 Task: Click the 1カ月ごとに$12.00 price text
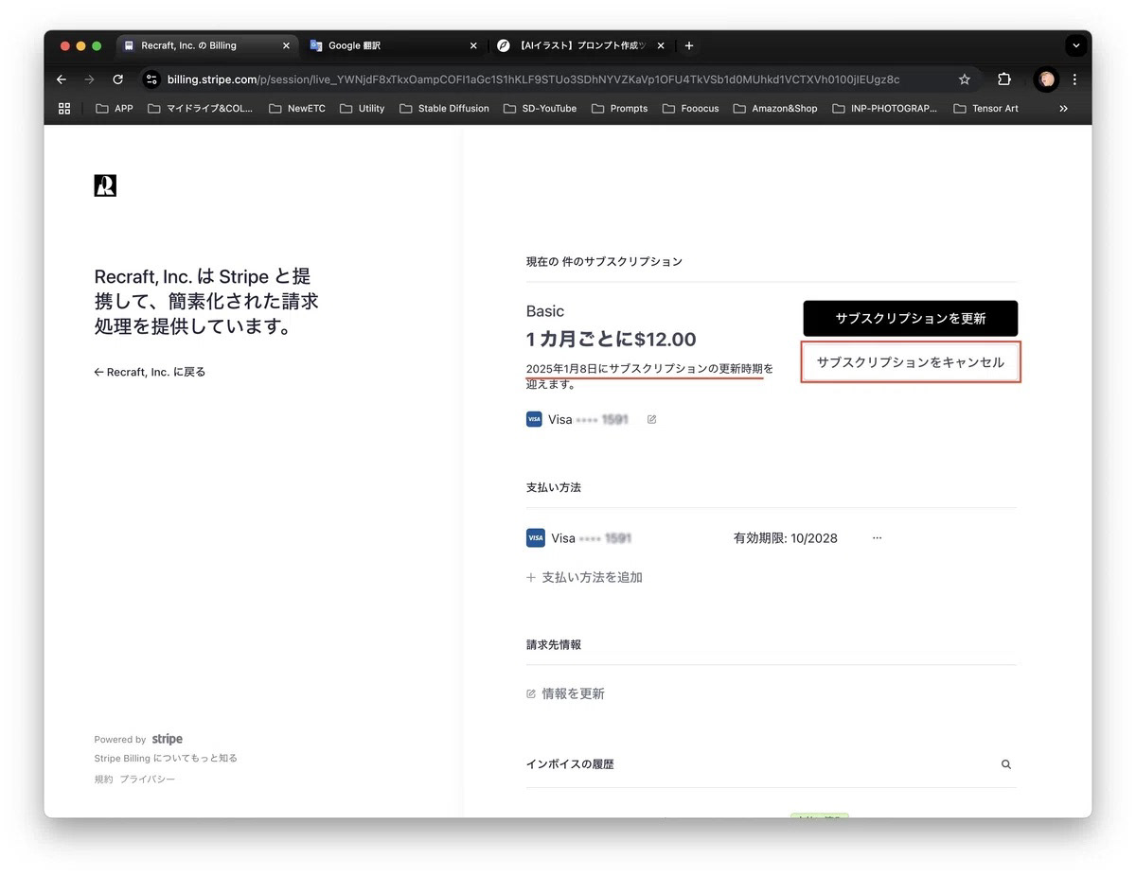[x=612, y=339]
